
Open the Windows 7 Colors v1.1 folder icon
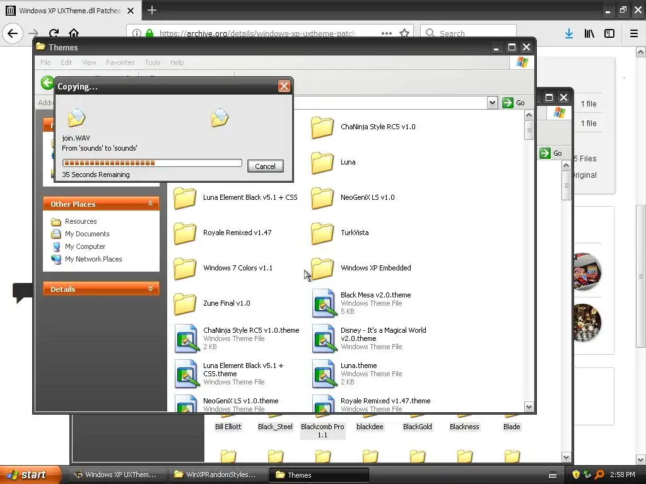[185, 268]
